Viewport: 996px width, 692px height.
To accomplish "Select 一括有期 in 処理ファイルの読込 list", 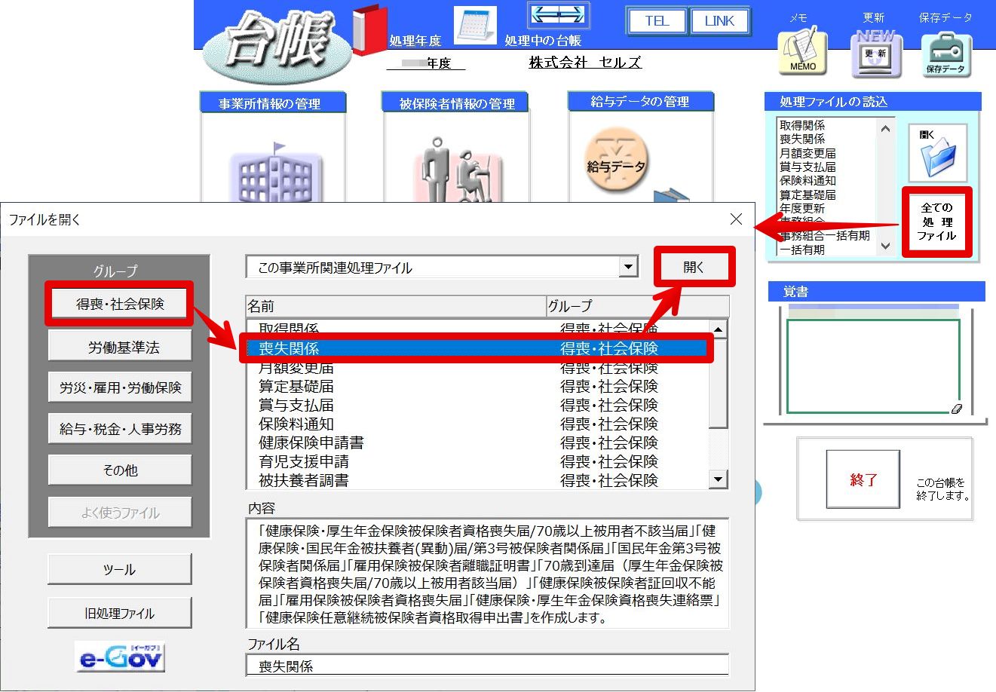I will 802,250.
